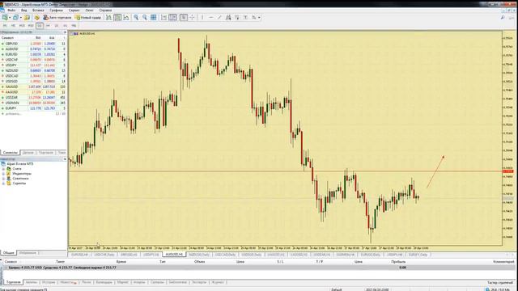The height and width of the screenshot is (291, 518).
Task: Expand the Indicators node in Navigator
Action: click(3, 174)
